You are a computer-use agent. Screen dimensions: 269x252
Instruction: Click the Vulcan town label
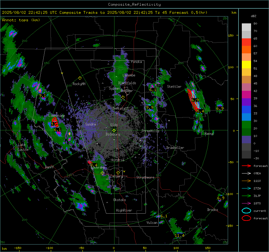pos(152,223)
